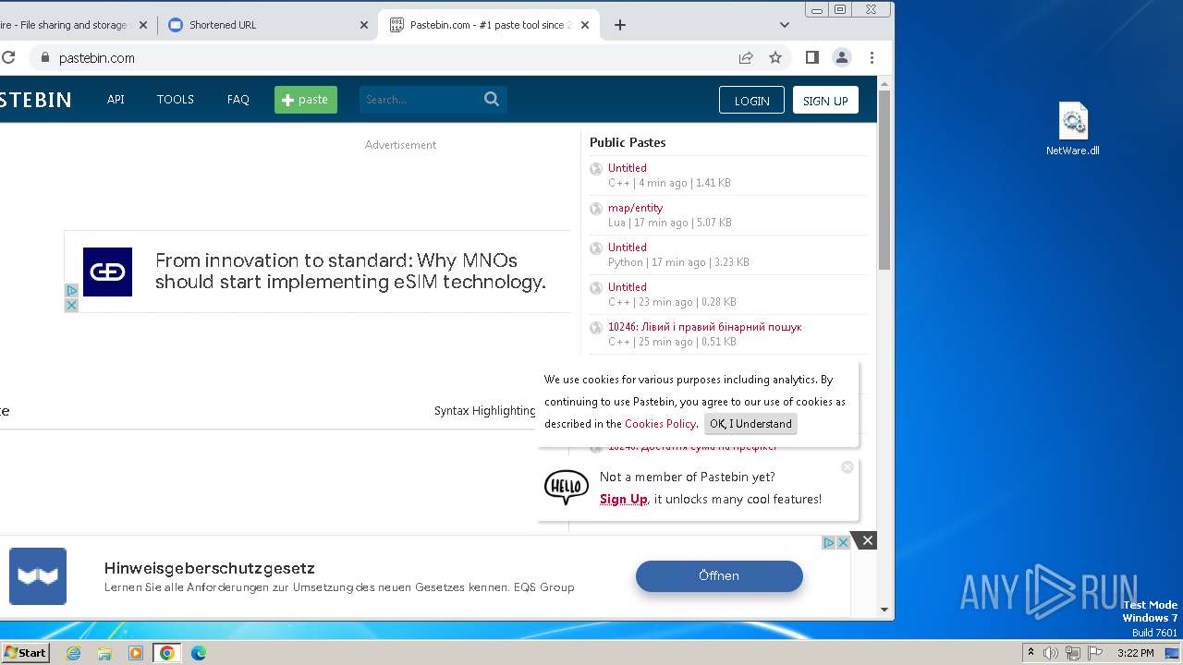Viewport: 1183px width, 665px height.
Task: Click the AdChoices icon on bottom ad
Action: [830, 543]
